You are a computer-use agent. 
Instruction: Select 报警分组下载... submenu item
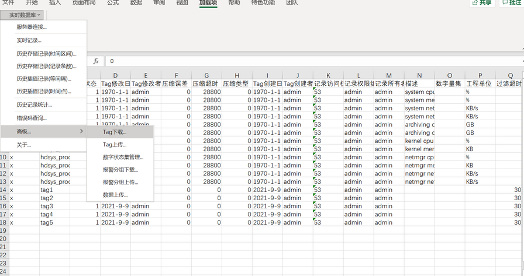pyautogui.click(x=120, y=170)
